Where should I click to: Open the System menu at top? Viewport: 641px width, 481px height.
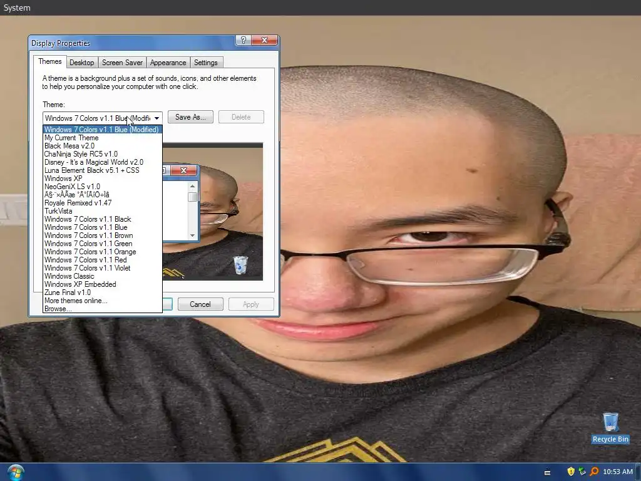tap(17, 8)
